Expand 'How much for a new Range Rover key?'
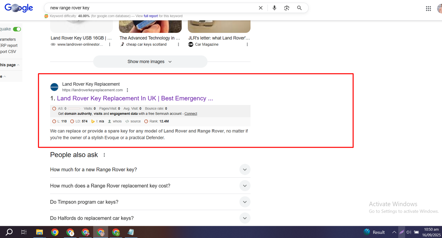 244,170
